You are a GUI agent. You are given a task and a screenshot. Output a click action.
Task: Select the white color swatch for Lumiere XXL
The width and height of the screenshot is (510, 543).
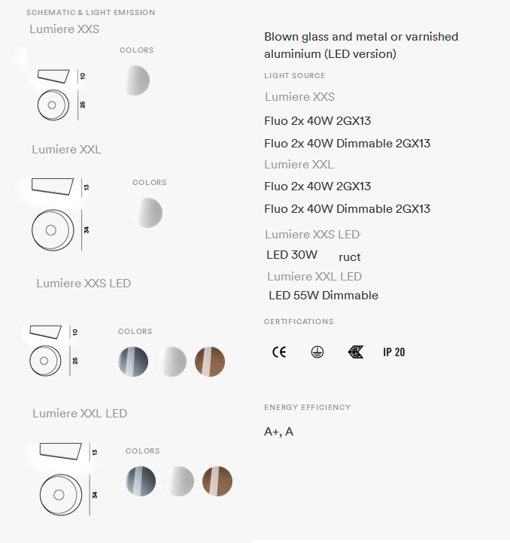(148, 213)
